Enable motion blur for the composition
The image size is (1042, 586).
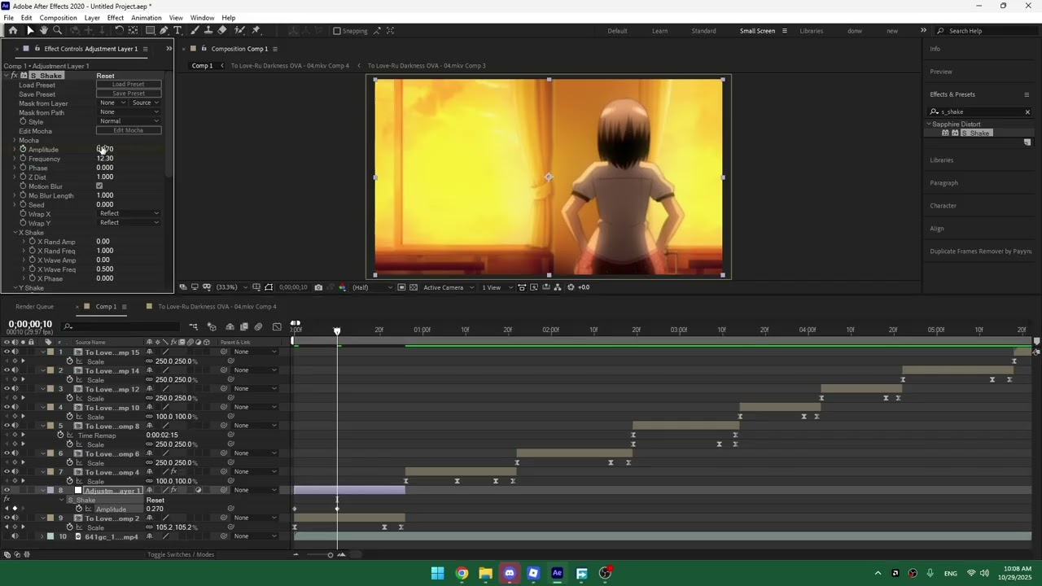coord(258,327)
